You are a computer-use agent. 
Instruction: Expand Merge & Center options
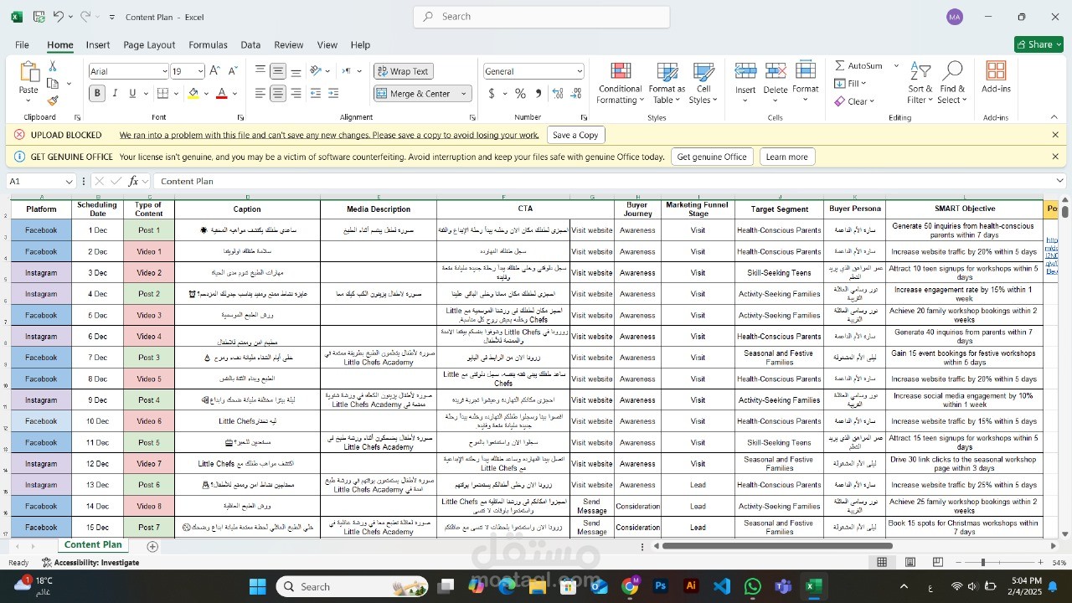click(x=463, y=94)
